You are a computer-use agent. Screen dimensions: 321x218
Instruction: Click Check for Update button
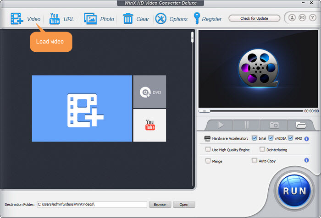[254, 18]
